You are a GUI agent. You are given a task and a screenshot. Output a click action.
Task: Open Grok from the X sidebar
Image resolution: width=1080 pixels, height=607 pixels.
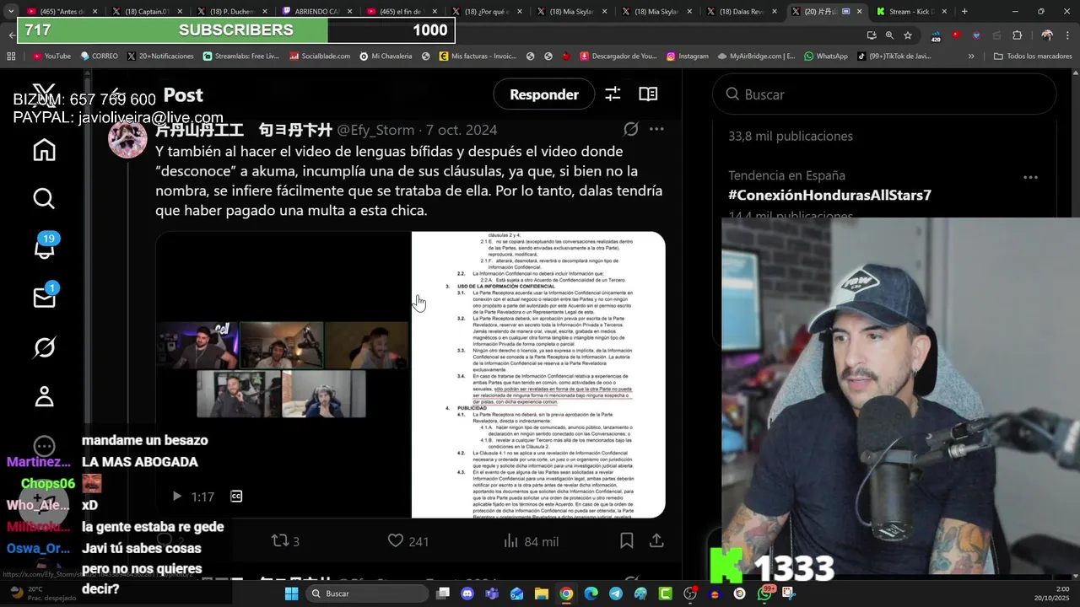[x=44, y=346]
